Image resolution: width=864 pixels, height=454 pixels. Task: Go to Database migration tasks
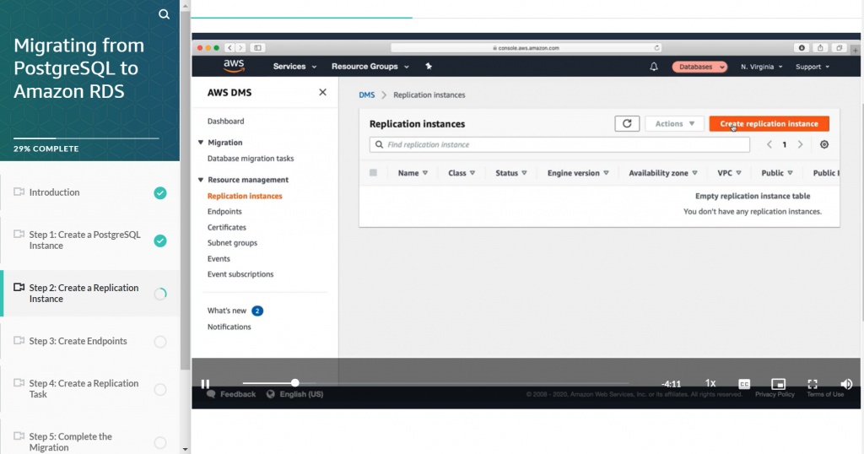(x=251, y=159)
